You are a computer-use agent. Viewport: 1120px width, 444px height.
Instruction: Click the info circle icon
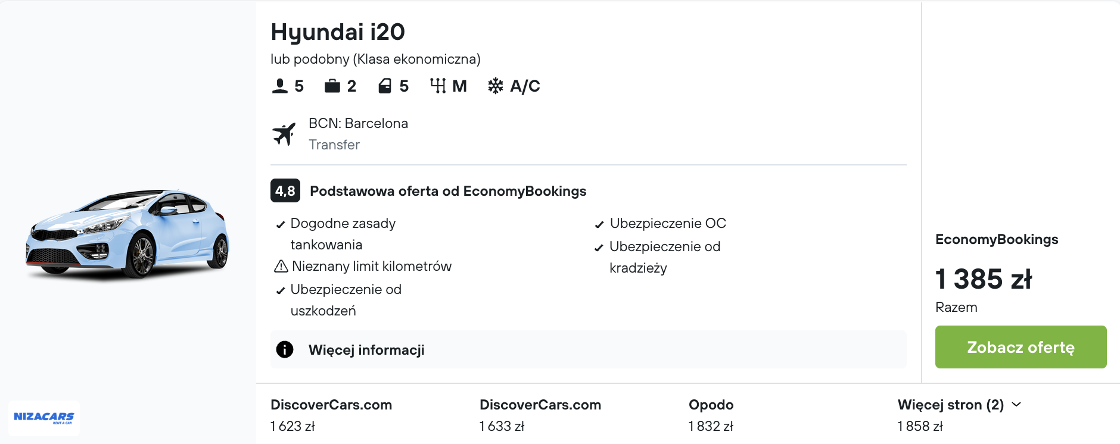[285, 349]
